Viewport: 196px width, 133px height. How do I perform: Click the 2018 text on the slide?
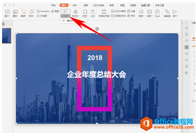pos(95,58)
